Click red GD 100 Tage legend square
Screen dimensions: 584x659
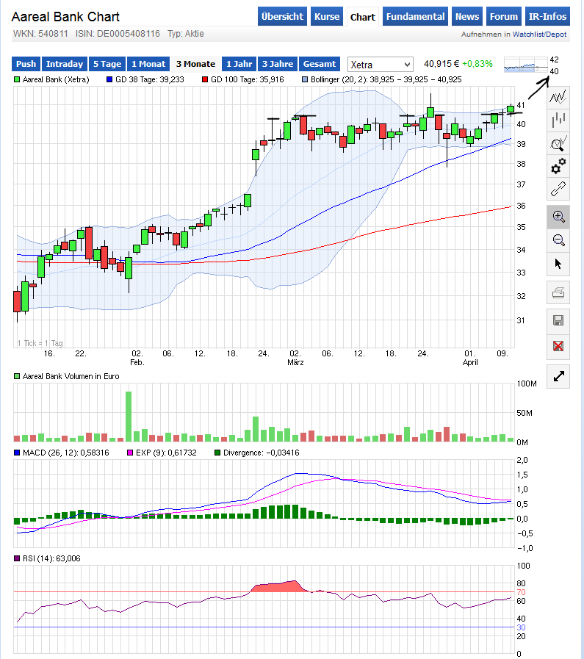(x=205, y=79)
